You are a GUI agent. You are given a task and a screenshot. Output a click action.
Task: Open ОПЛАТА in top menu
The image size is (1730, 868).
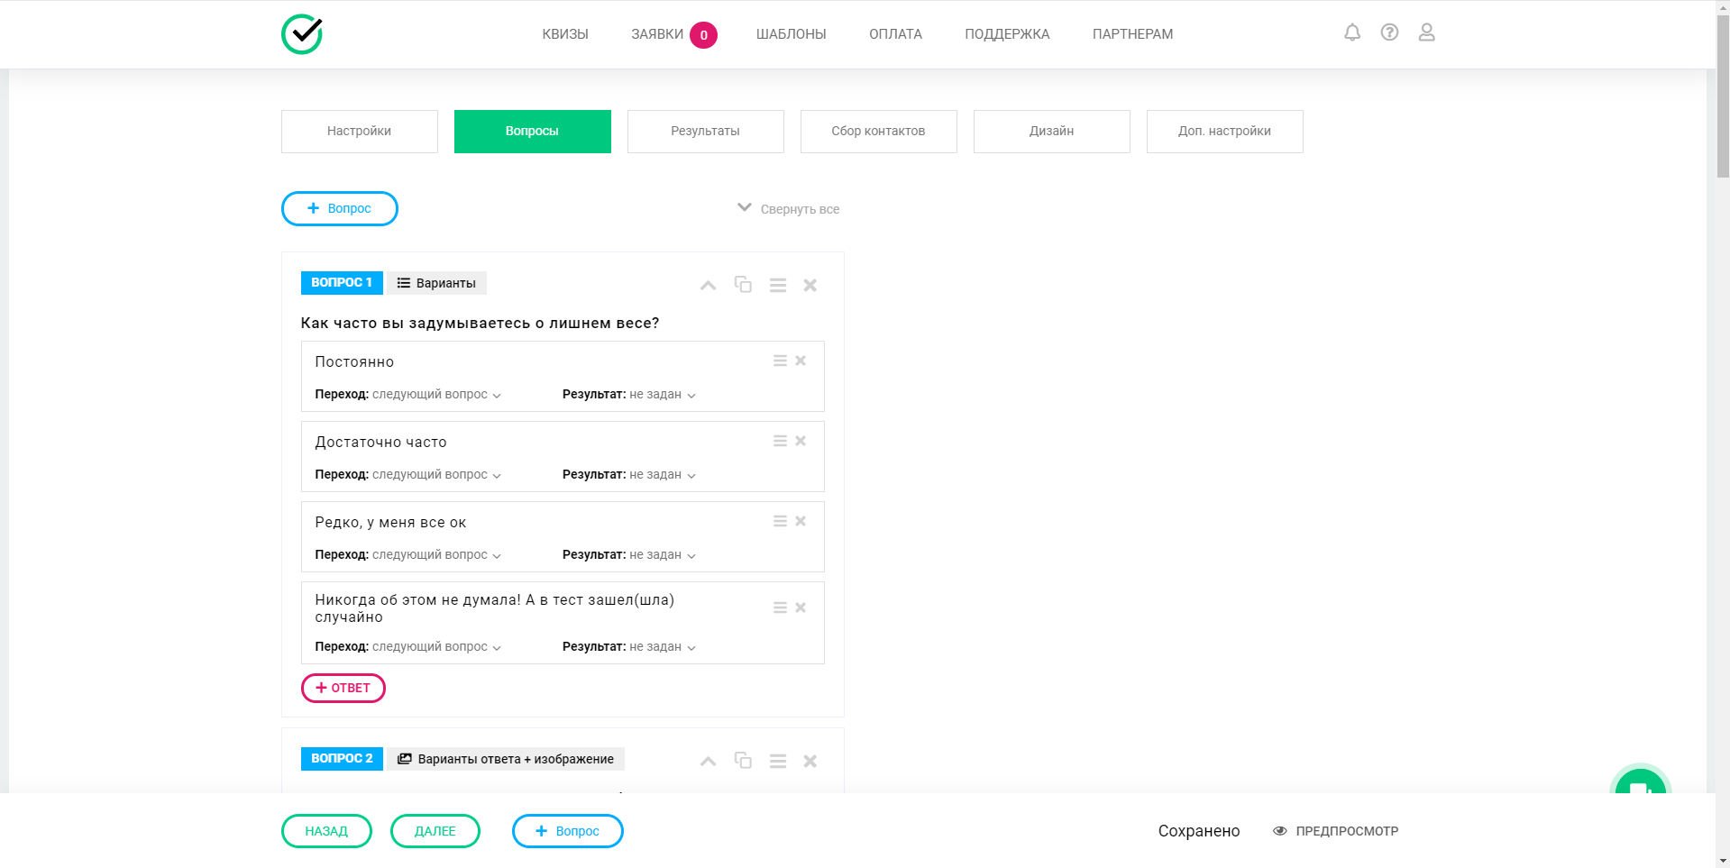(x=895, y=34)
